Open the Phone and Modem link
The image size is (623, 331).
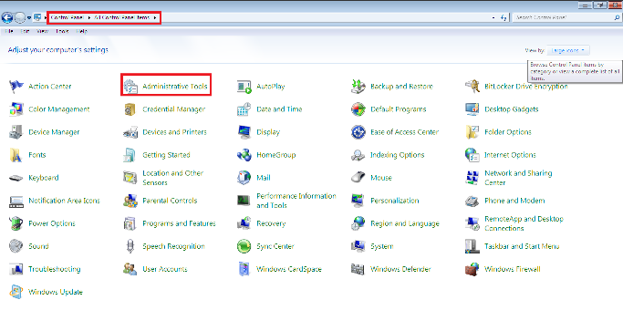pyautogui.click(x=514, y=201)
